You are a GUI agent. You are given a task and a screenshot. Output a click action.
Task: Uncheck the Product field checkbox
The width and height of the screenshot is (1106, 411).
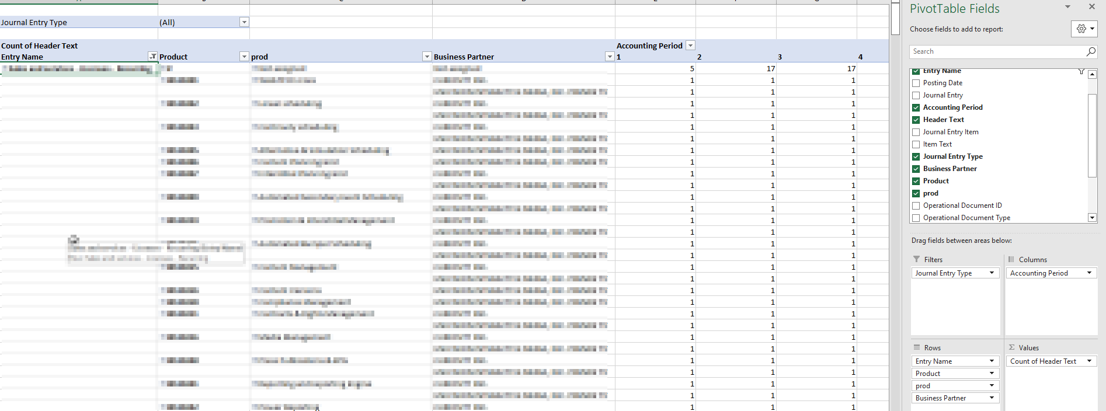point(916,181)
